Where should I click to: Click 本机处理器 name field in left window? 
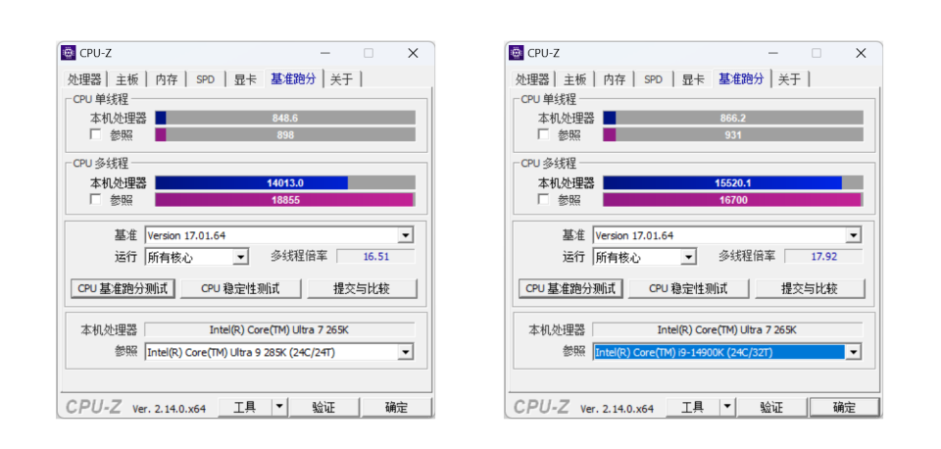(x=279, y=329)
